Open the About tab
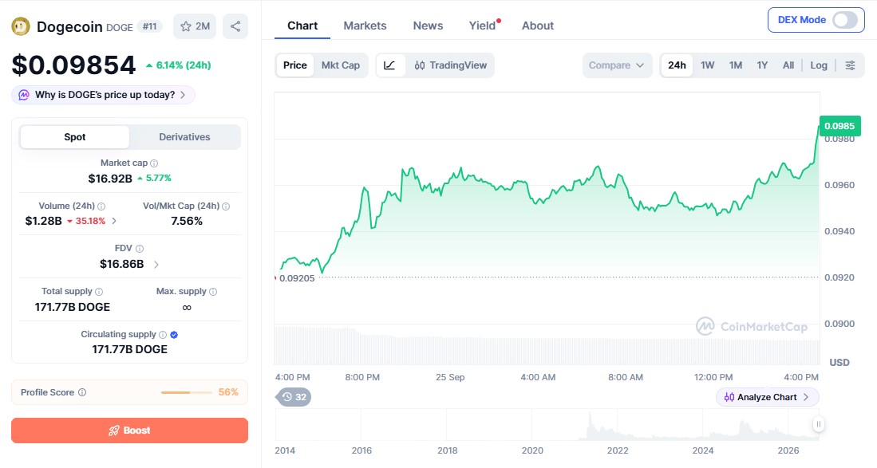Viewport: 877px width, 468px height. coord(538,26)
